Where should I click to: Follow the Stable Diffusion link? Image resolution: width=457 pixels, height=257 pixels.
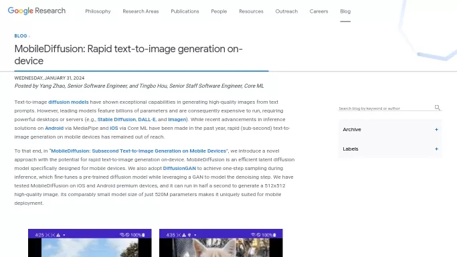[116, 120]
